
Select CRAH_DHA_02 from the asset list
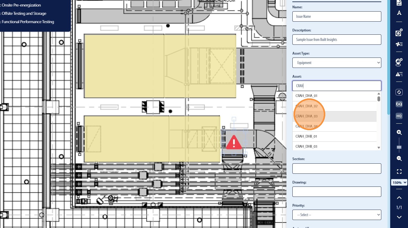(x=334, y=106)
